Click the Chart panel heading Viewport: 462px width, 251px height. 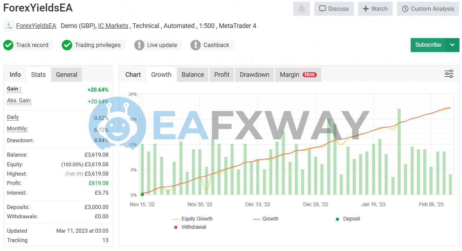click(133, 75)
